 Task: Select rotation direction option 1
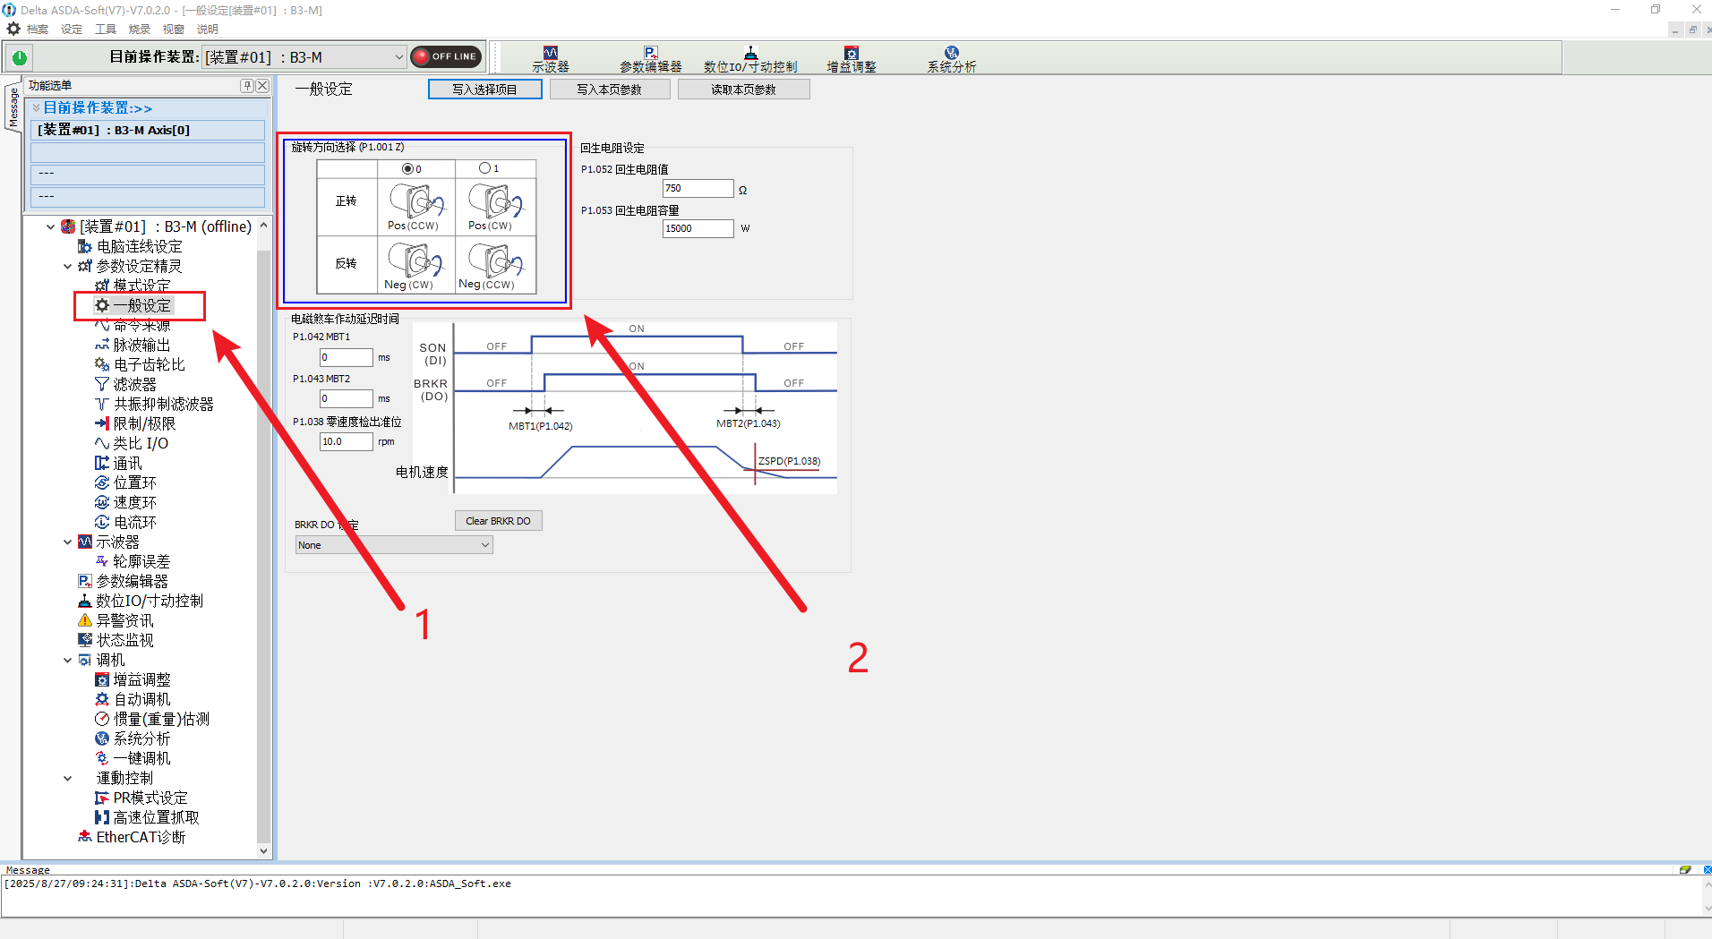pyautogui.click(x=484, y=168)
